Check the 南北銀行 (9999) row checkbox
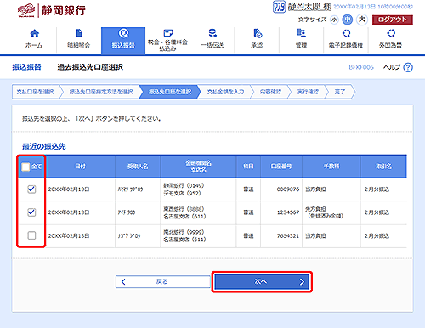Image resolution: width=425 pixels, height=328 pixels. (x=31, y=235)
